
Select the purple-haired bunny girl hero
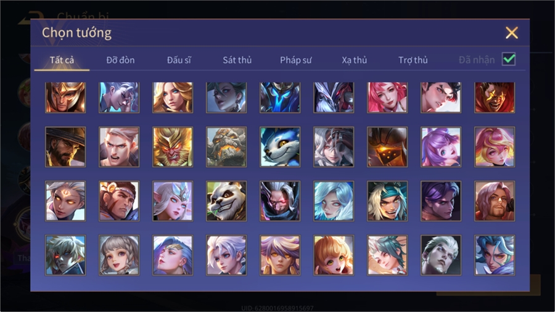441,147
